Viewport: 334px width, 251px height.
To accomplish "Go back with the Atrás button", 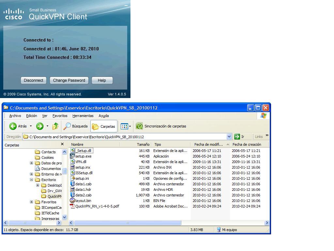I will [18, 126].
